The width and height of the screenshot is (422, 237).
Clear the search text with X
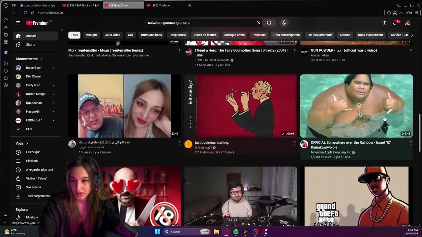pos(258,23)
